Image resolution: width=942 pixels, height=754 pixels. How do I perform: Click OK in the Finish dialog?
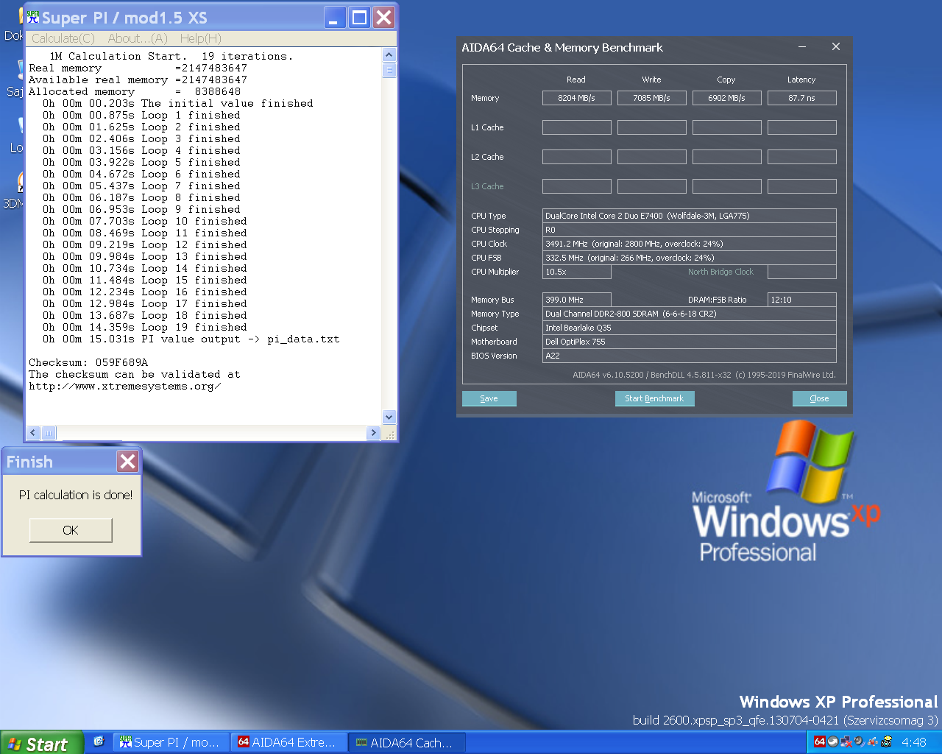[x=71, y=530]
